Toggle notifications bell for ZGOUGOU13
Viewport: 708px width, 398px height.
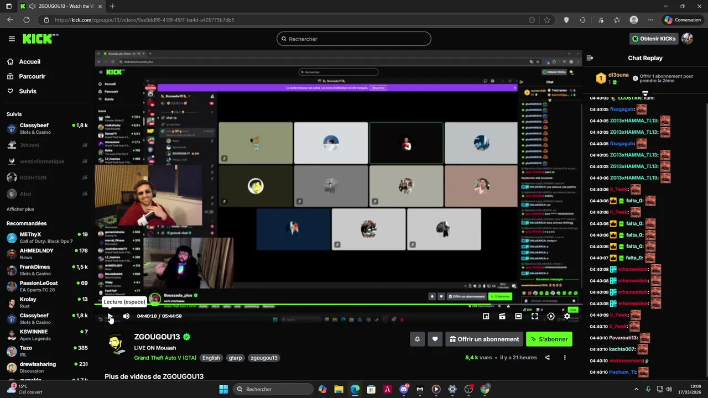[x=417, y=339]
